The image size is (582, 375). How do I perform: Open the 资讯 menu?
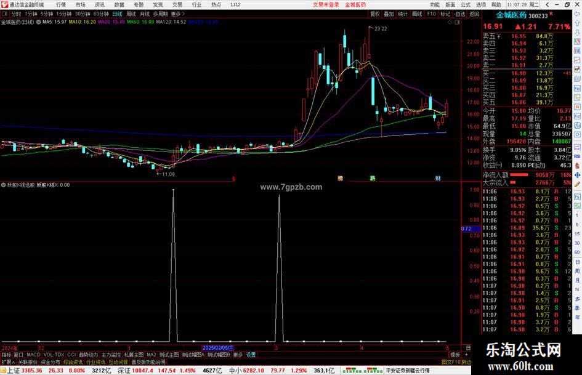pos(100,5)
